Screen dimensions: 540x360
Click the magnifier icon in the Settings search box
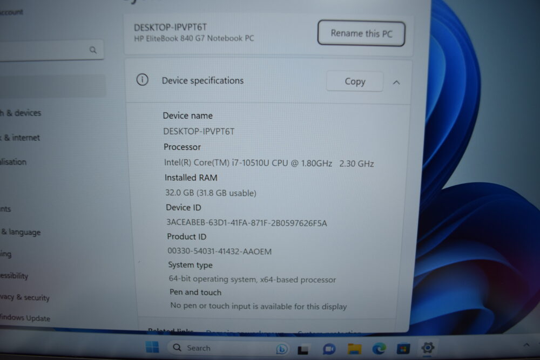coord(93,50)
